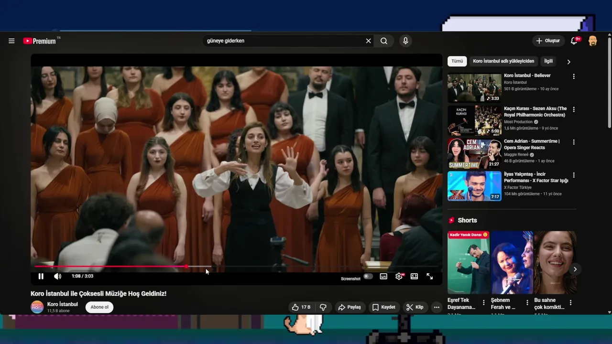Seek along the red progress bar

click(x=237, y=267)
